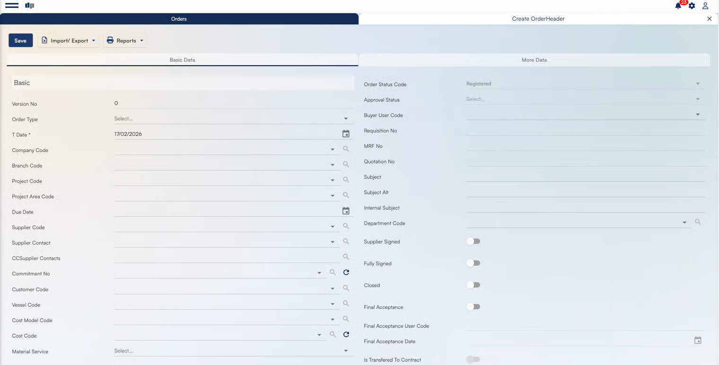Turn on the Closed toggle

point(473,285)
